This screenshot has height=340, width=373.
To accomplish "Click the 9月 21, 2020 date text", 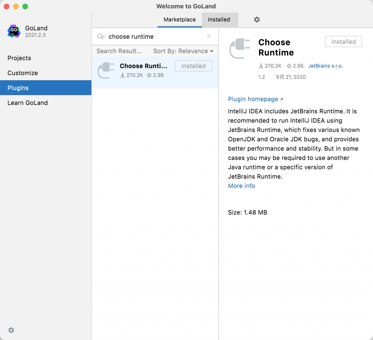I will pos(291,77).
